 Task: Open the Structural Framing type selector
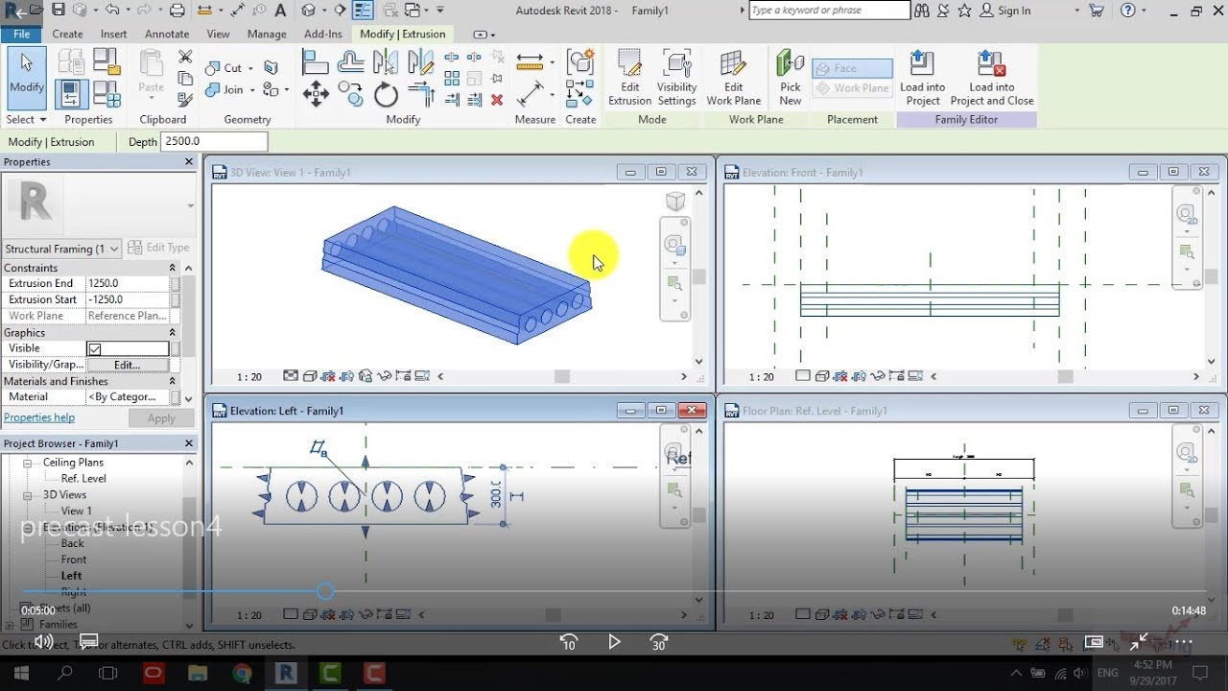pos(62,249)
